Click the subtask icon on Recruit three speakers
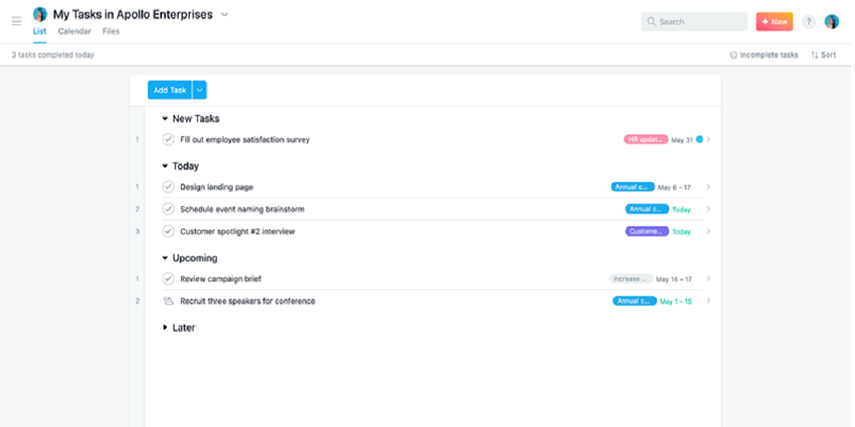 (x=168, y=301)
